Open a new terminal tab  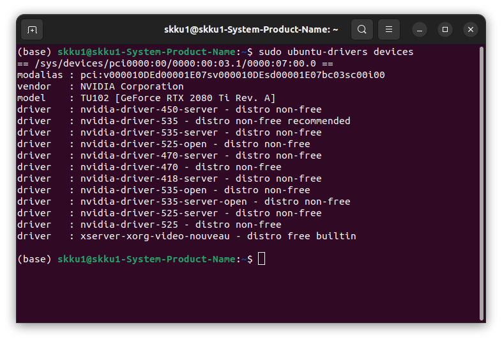[32, 30]
